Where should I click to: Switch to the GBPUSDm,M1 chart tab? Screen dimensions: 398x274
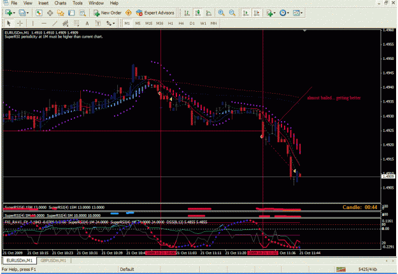click(x=53, y=261)
